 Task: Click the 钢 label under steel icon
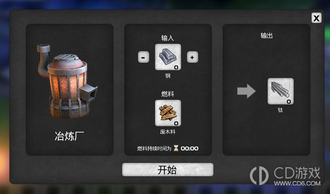(168, 76)
